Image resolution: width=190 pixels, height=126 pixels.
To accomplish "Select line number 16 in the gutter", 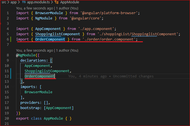I will (7, 97).
